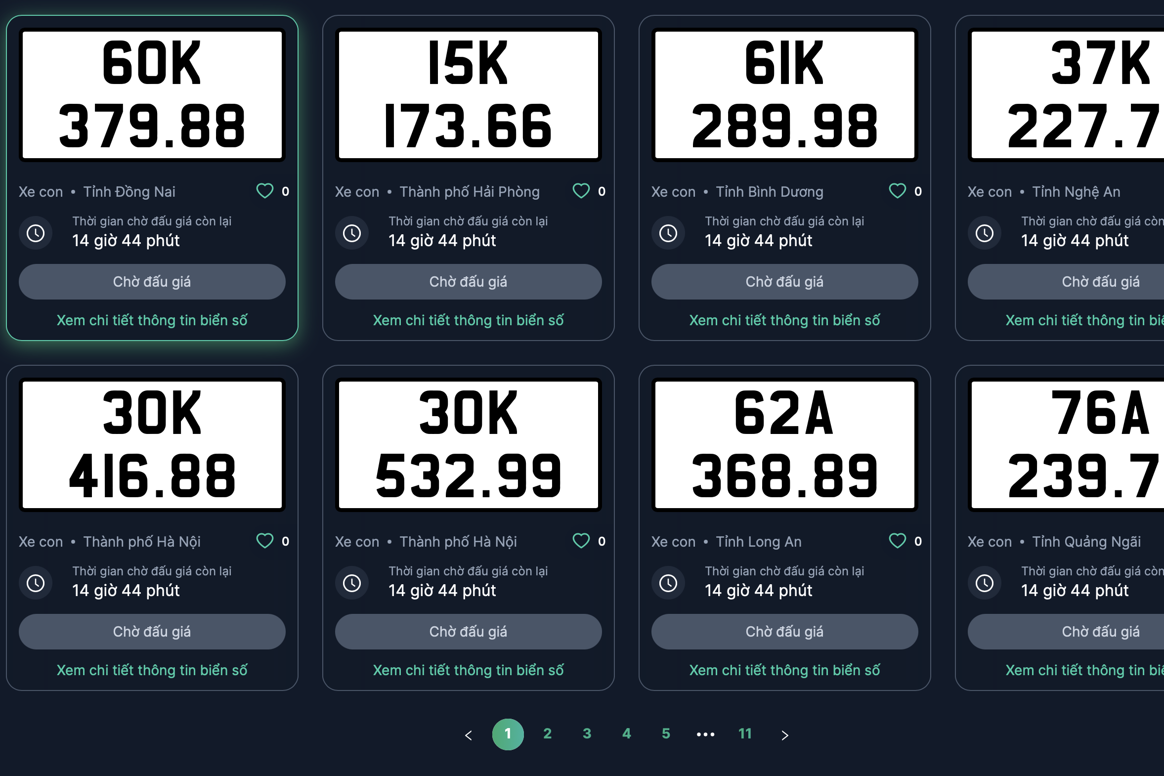Click the 61K 289.98 license plate image

click(784, 95)
